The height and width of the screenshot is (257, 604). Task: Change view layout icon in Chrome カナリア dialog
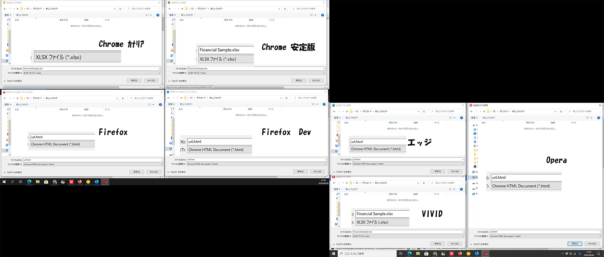coord(147,15)
